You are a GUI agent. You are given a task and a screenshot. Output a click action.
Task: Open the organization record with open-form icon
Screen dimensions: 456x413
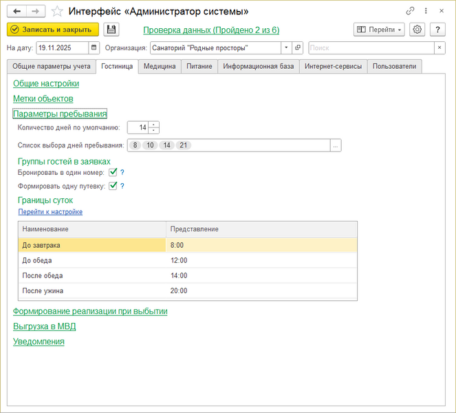(297, 48)
